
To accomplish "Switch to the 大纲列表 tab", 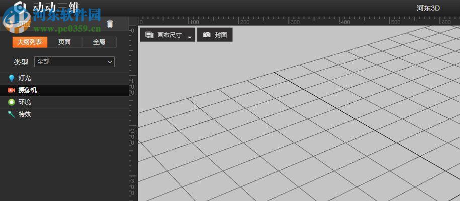I will (x=30, y=42).
